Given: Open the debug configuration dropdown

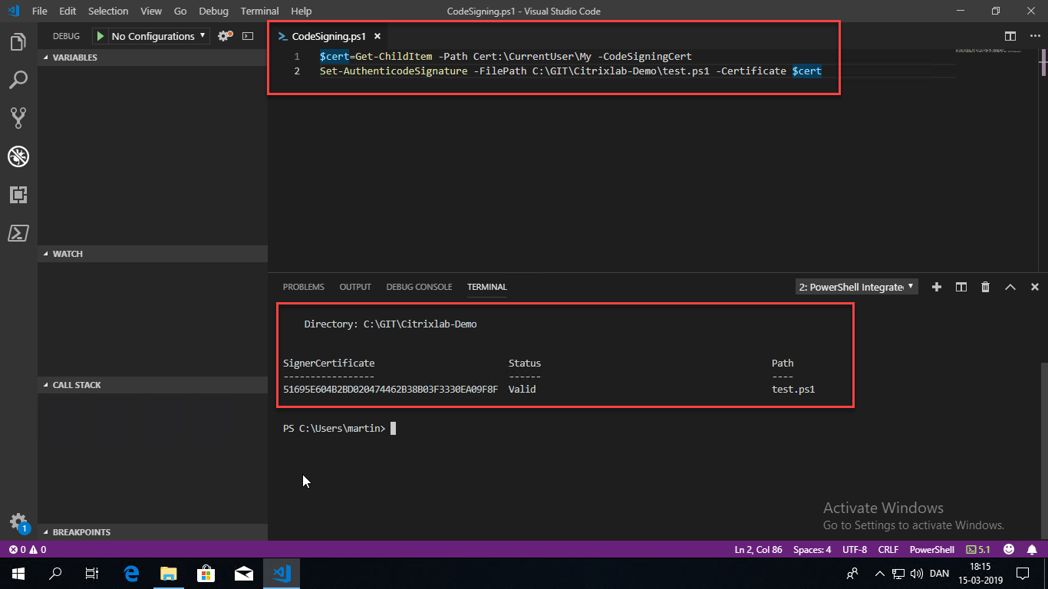Looking at the screenshot, I should click(159, 36).
